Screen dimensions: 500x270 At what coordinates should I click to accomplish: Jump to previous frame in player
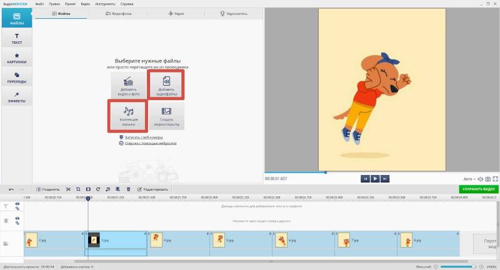(x=365, y=179)
